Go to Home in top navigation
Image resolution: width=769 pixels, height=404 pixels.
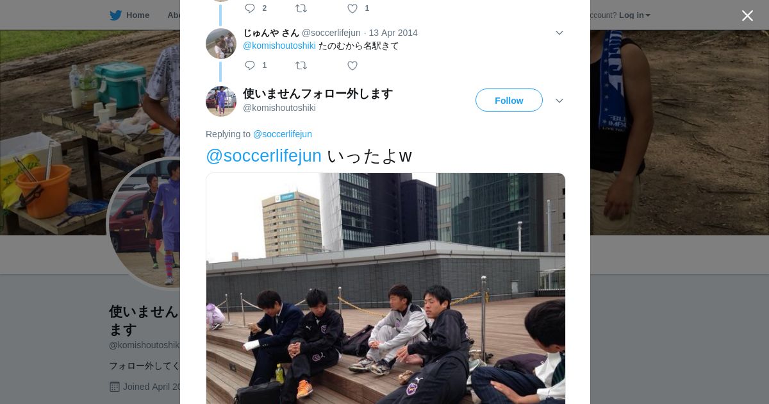137,15
